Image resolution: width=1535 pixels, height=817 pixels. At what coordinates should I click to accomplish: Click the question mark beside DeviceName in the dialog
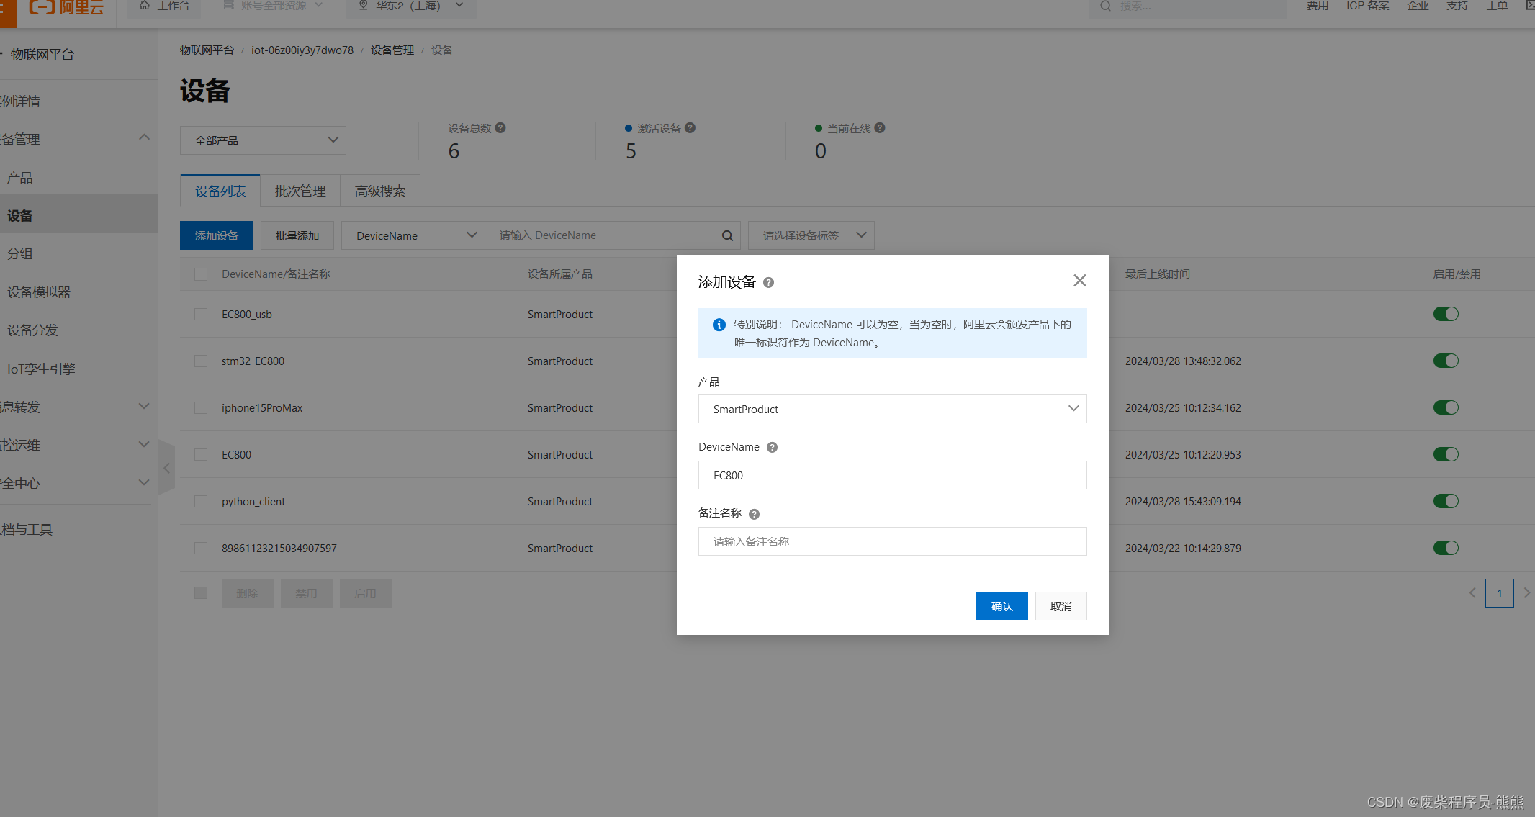pyautogui.click(x=771, y=447)
